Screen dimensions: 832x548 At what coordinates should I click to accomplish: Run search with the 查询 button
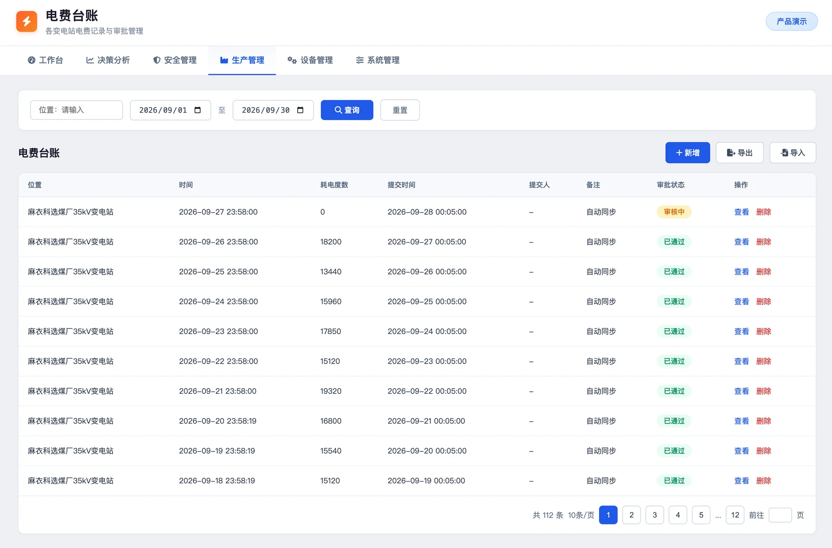coord(347,110)
